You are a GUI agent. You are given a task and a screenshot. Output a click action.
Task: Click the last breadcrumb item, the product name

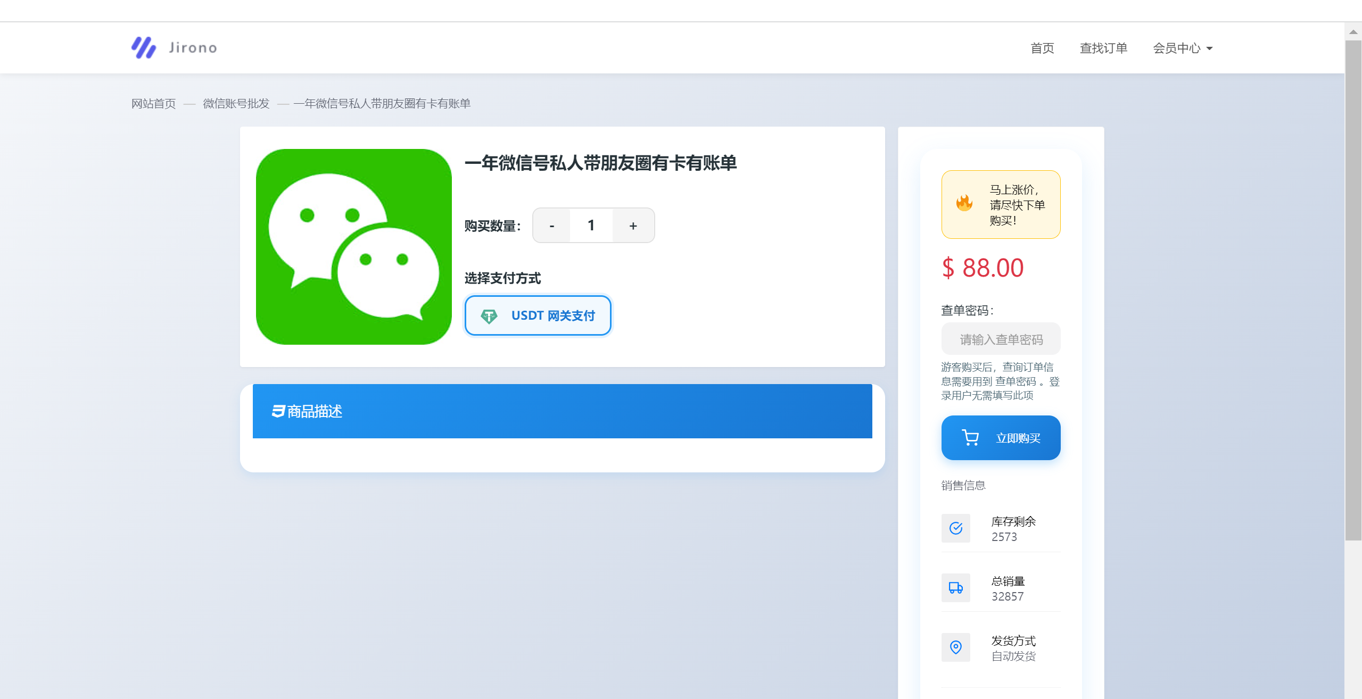[382, 104]
